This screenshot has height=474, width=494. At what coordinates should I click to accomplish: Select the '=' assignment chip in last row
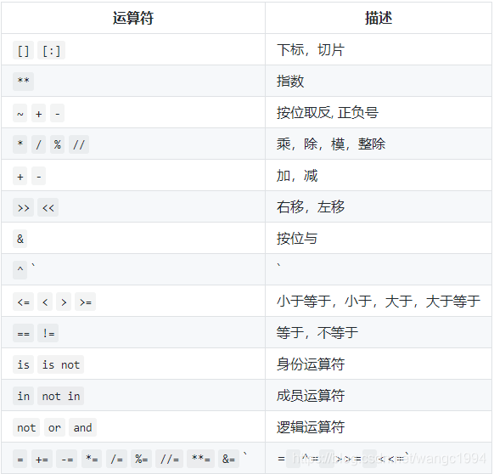point(20,459)
